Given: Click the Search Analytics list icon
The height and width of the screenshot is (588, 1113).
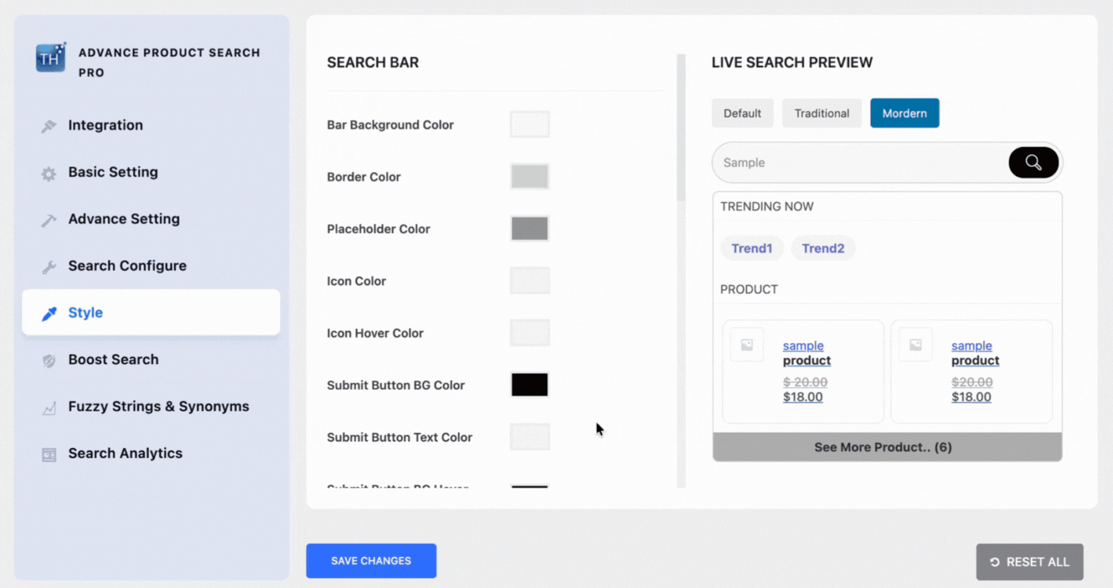Looking at the screenshot, I should click(49, 454).
